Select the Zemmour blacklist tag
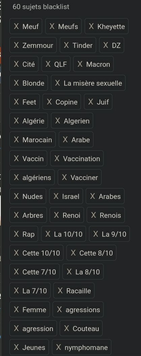This screenshot has height=356, width=141. coord(33,45)
